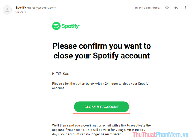Click the 'can no longer be reactivated' line
191x140 pixels.
[87, 134]
